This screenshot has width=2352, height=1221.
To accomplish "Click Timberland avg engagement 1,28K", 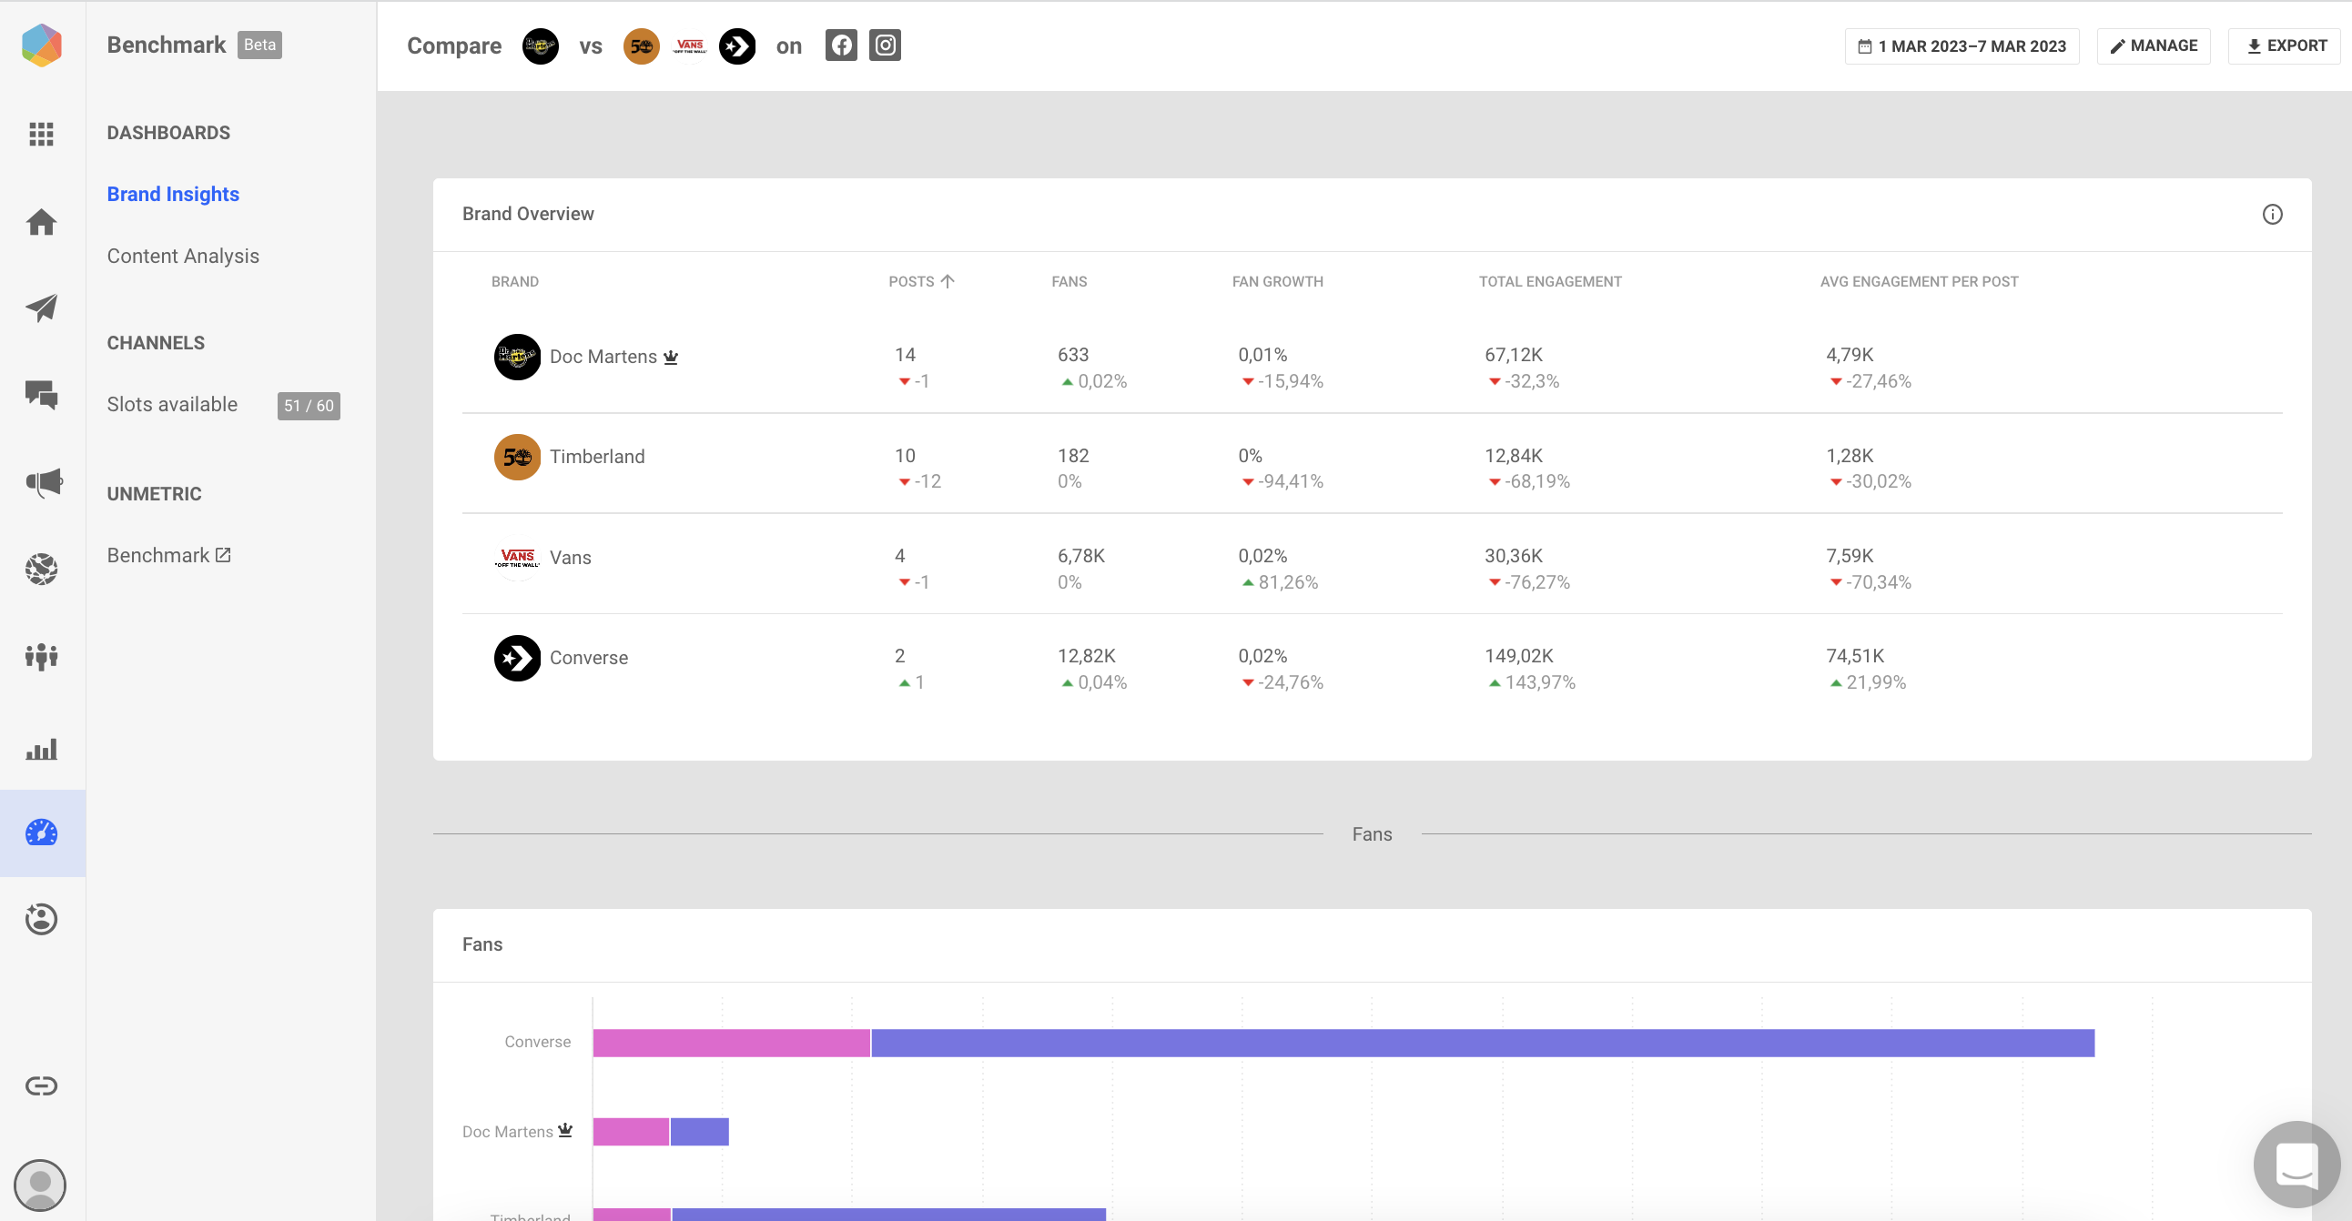I will click(x=1850, y=455).
